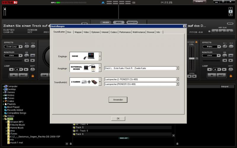Screen dimensions: 237x148
Task: Click the left deck sampler previous arrow
Action: [x=26, y=60]
